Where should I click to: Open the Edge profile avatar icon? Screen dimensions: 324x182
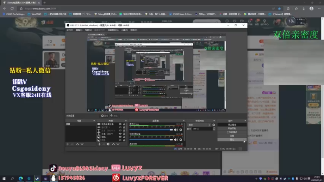tap(311, 8)
